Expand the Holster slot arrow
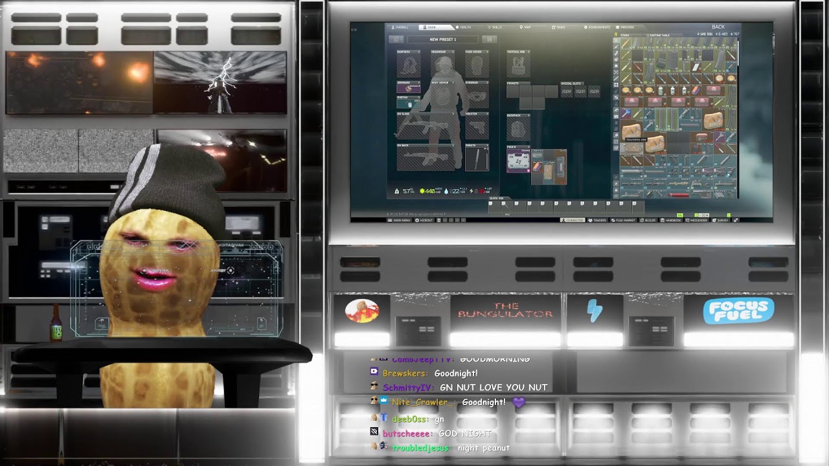Image resolution: width=829 pixels, height=466 pixels. pyautogui.click(x=488, y=113)
